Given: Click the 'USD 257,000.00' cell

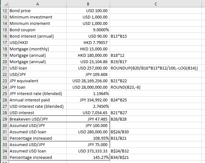Looking at the screenshot, I should click(88, 68).
